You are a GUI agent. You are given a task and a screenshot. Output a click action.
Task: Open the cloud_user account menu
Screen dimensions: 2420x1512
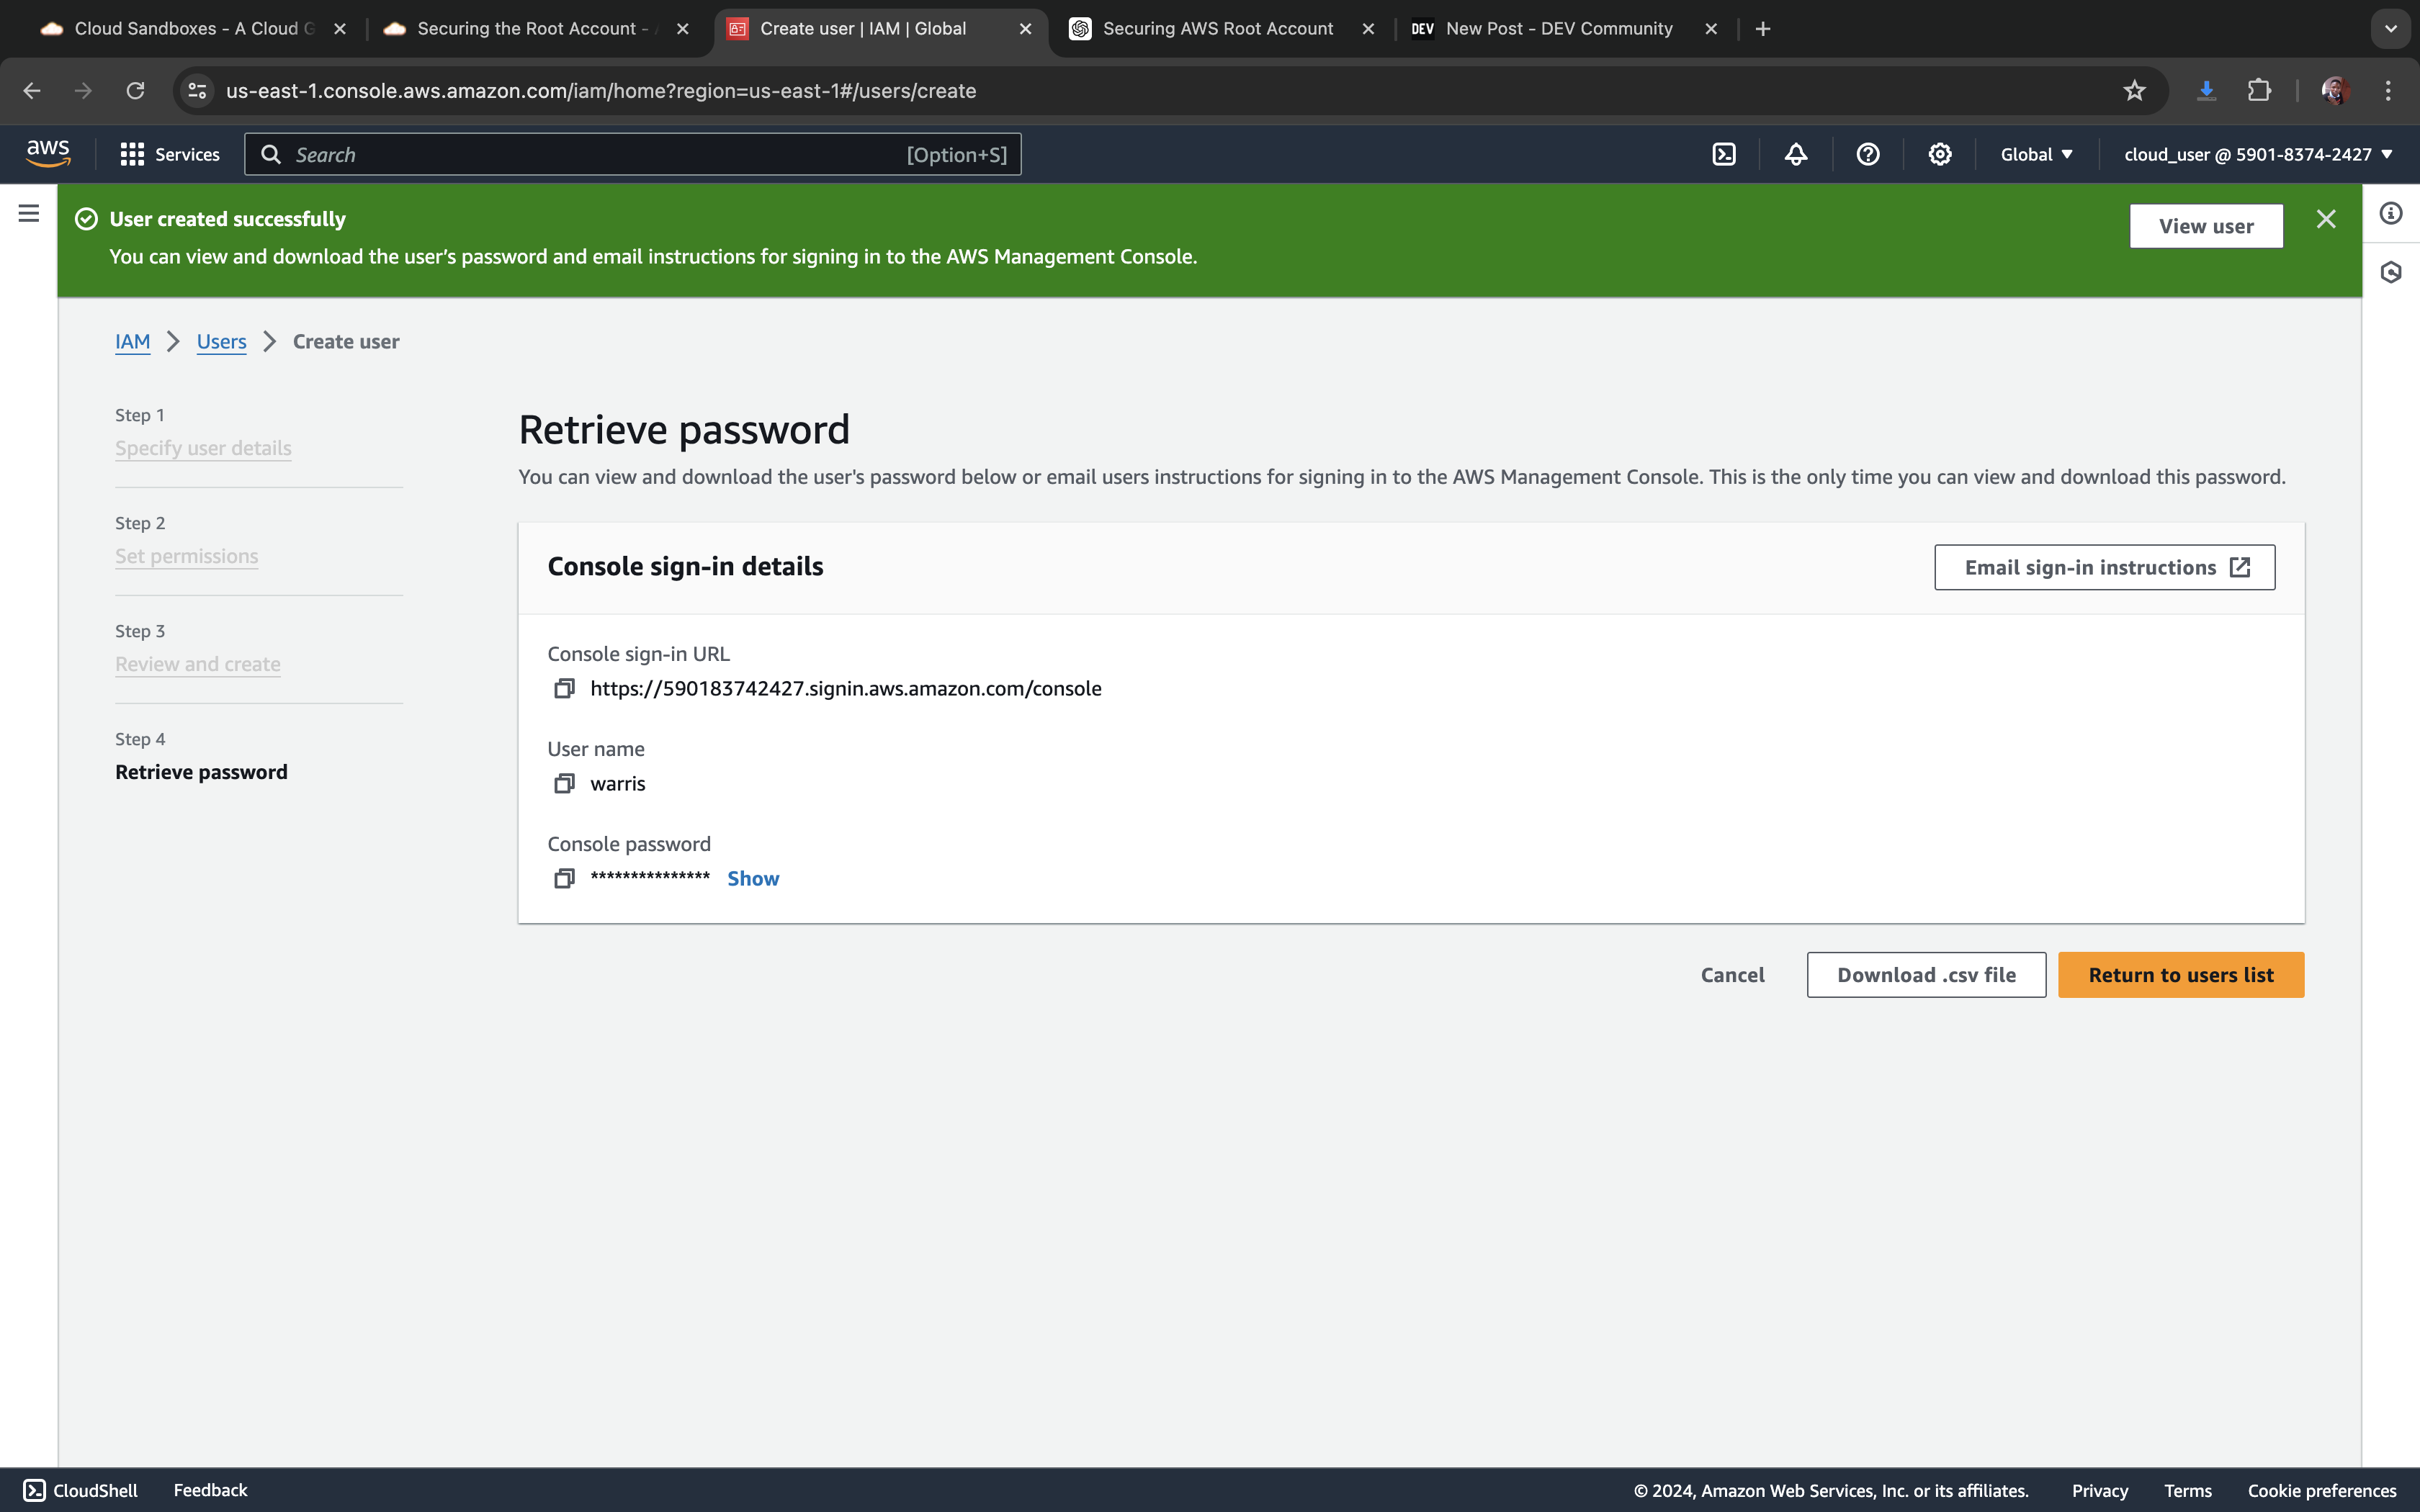pos(2257,154)
